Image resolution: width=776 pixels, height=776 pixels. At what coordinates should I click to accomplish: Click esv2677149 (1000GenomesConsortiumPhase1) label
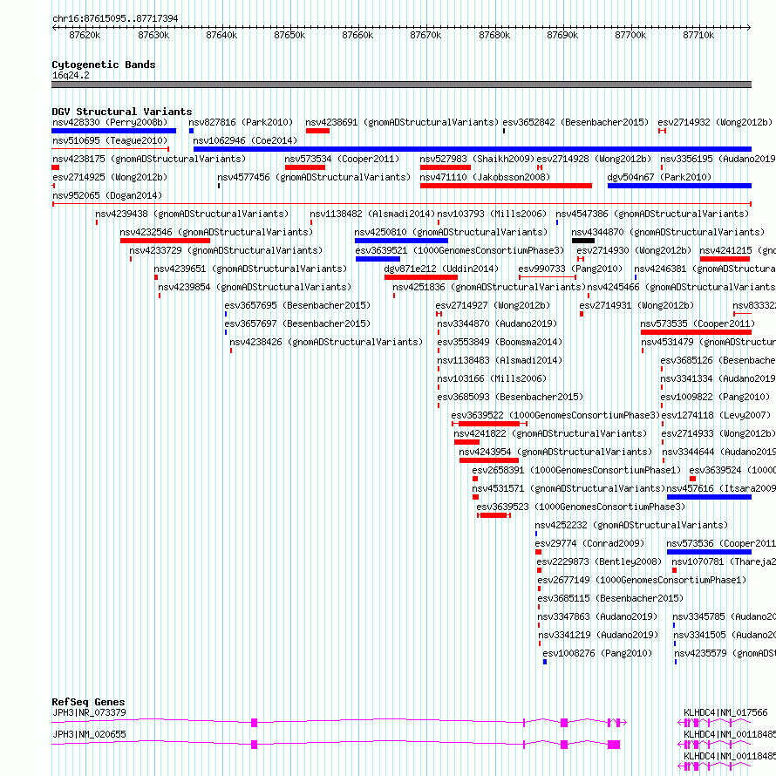(642, 580)
